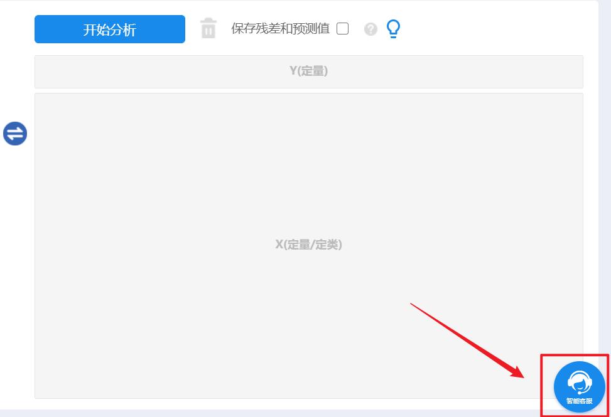Click the trash icon to clear variables
611x417 pixels.
click(208, 28)
